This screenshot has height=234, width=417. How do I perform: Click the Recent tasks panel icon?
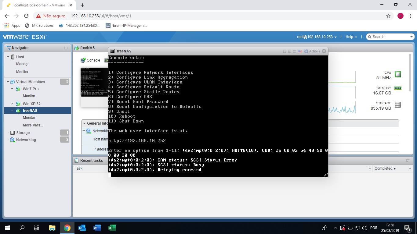[x=76, y=161]
